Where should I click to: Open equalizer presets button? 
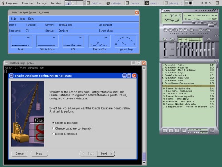click(209, 39)
